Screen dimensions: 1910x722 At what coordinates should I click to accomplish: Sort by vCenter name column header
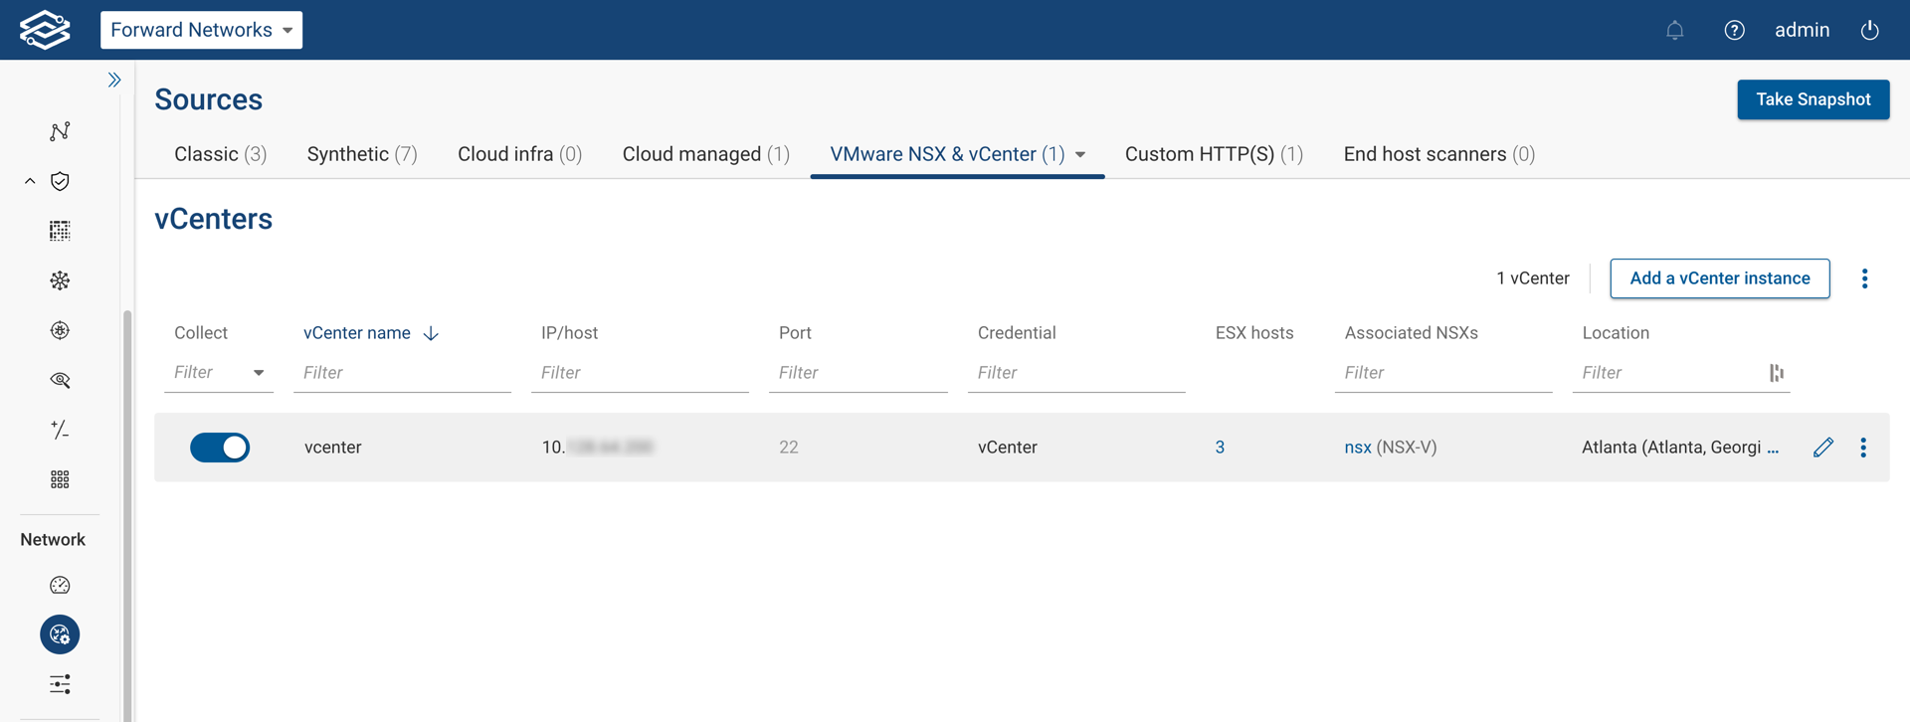(357, 333)
